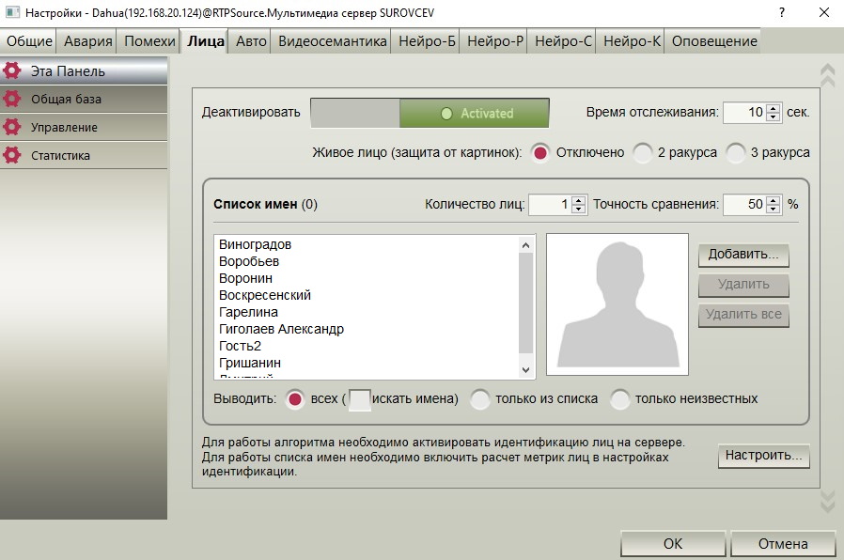Select Отключено for live face protection

click(539, 153)
